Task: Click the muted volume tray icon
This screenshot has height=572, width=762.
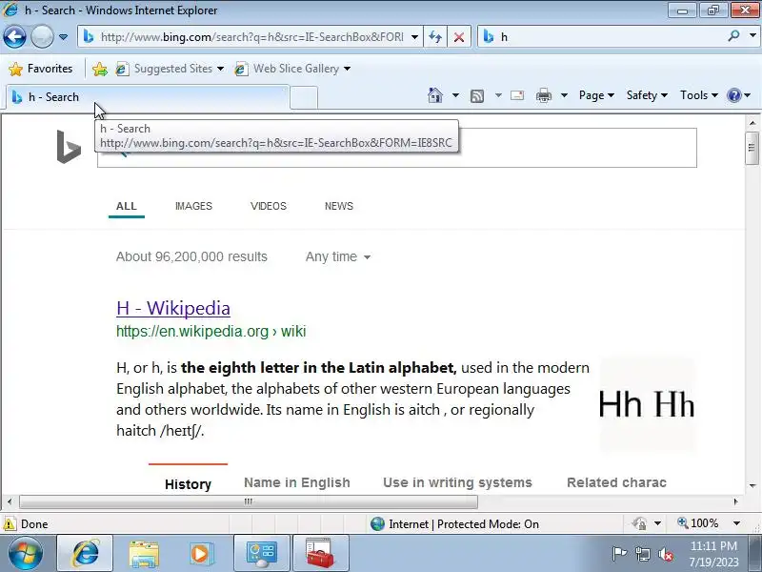Action: (x=666, y=554)
